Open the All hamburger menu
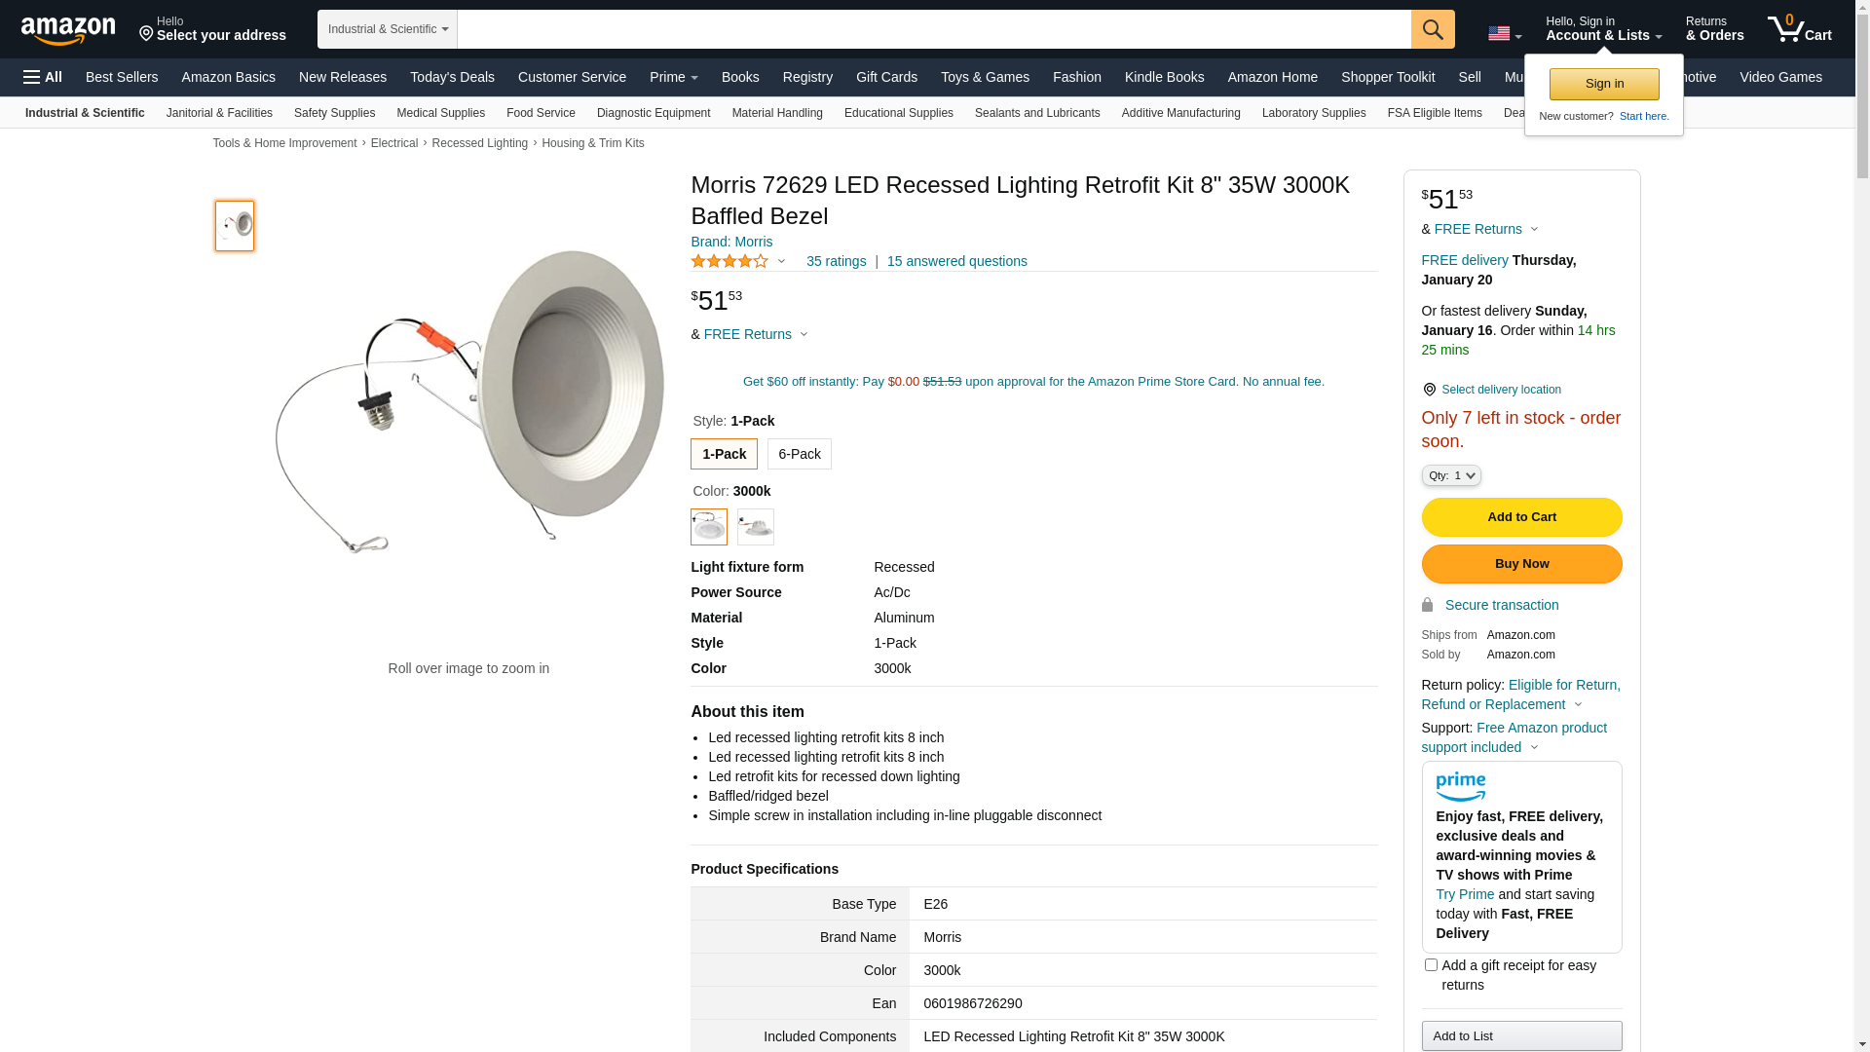This screenshot has height=1052, width=1870. pyautogui.click(x=43, y=77)
